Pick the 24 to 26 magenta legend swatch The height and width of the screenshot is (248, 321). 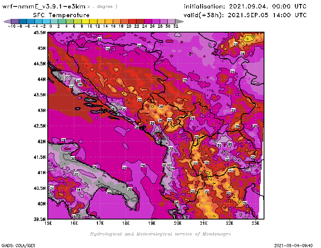click(x=148, y=22)
